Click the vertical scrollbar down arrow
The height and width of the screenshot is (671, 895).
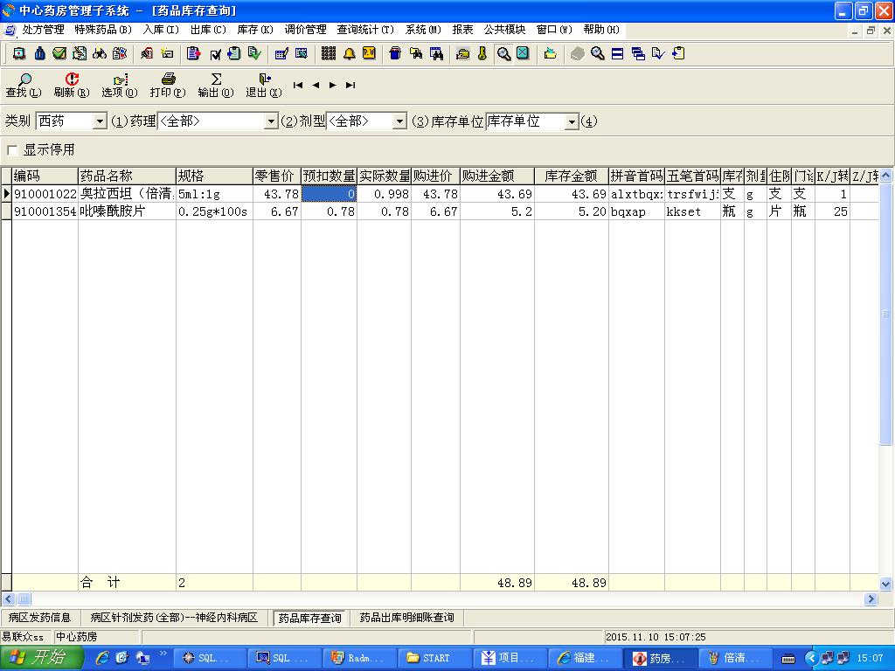[885, 583]
